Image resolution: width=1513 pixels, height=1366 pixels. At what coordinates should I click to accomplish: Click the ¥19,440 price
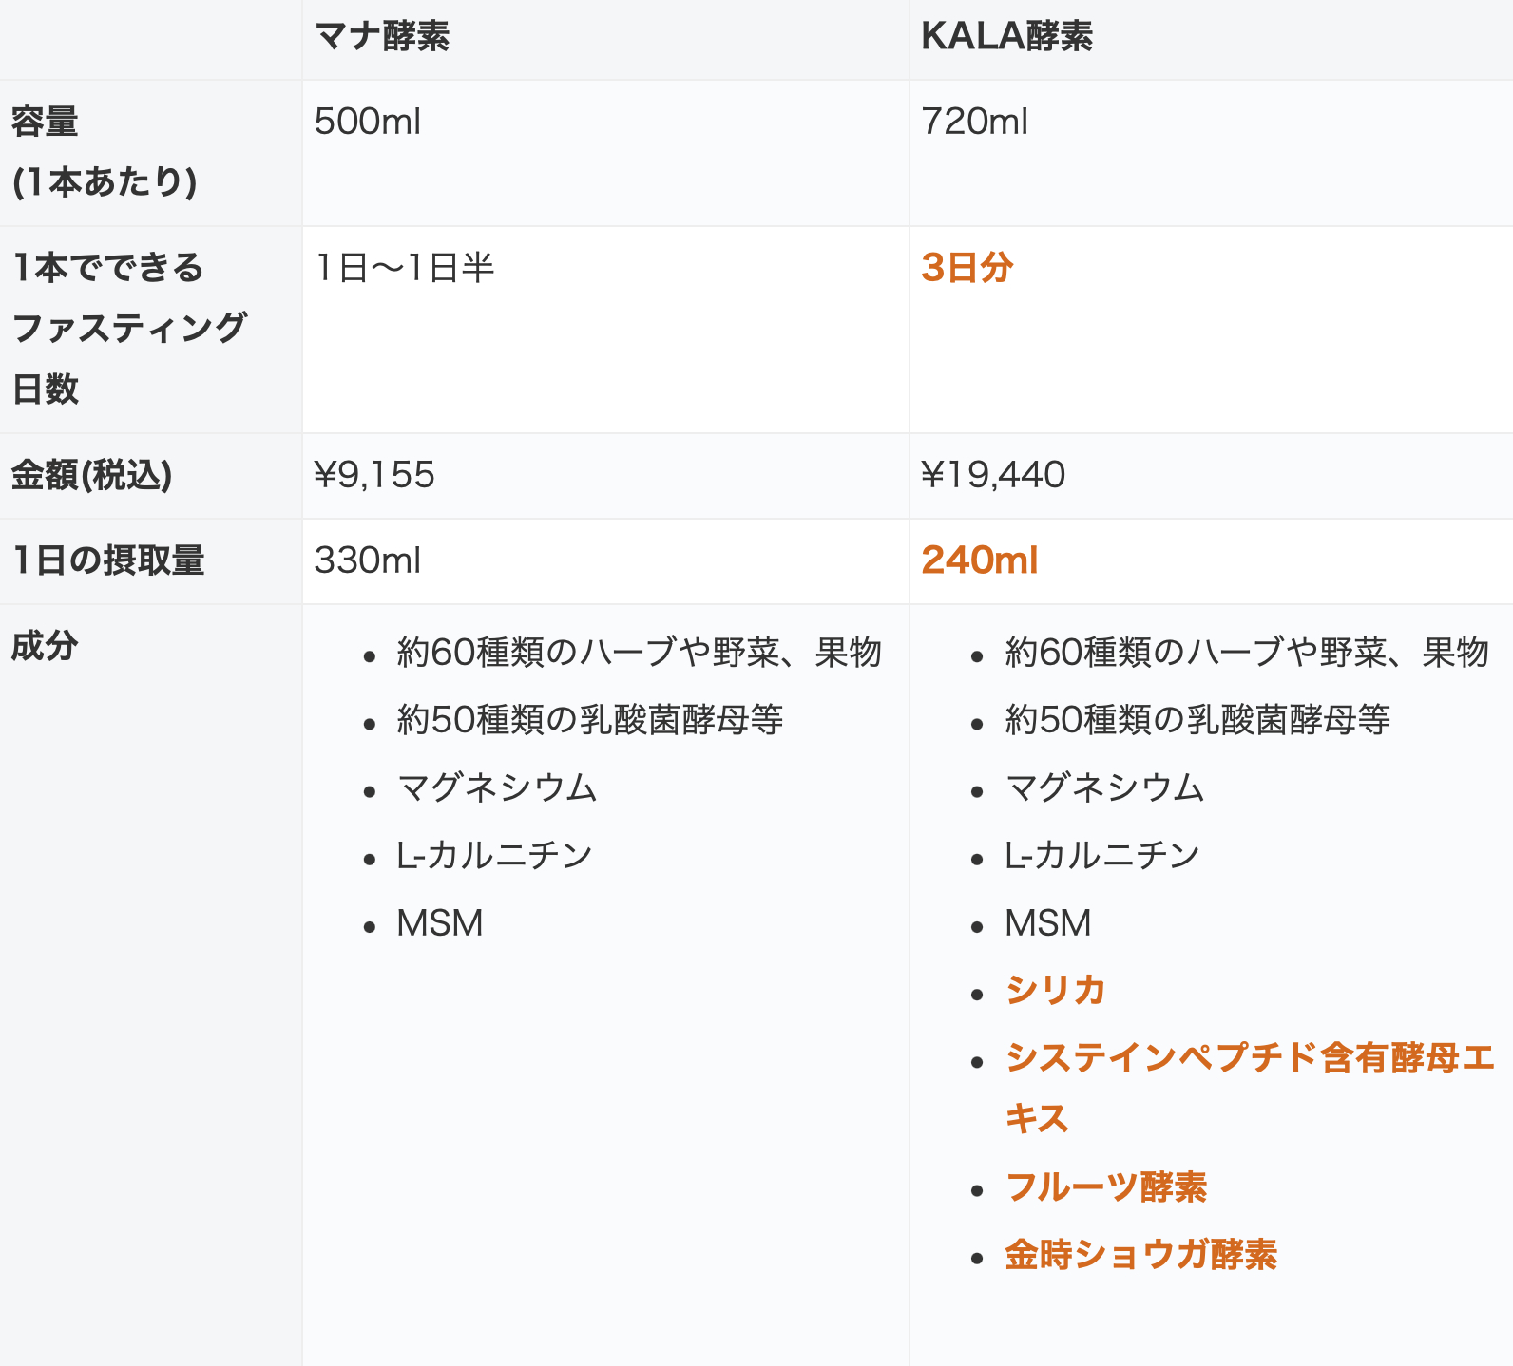click(993, 475)
